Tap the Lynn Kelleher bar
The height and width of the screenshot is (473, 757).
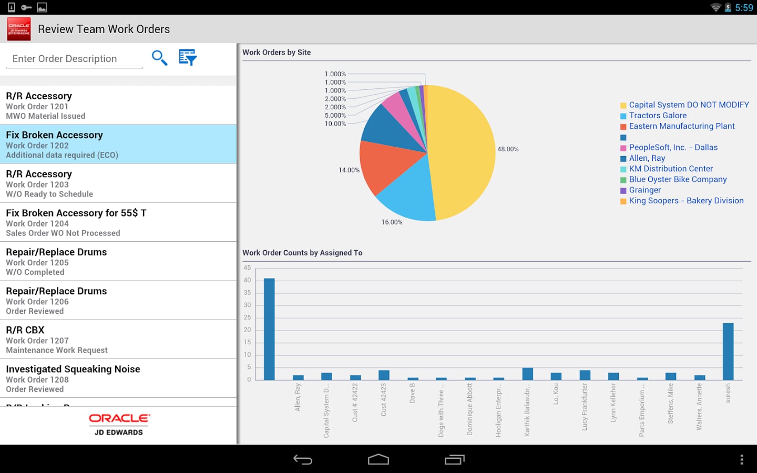(613, 376)
